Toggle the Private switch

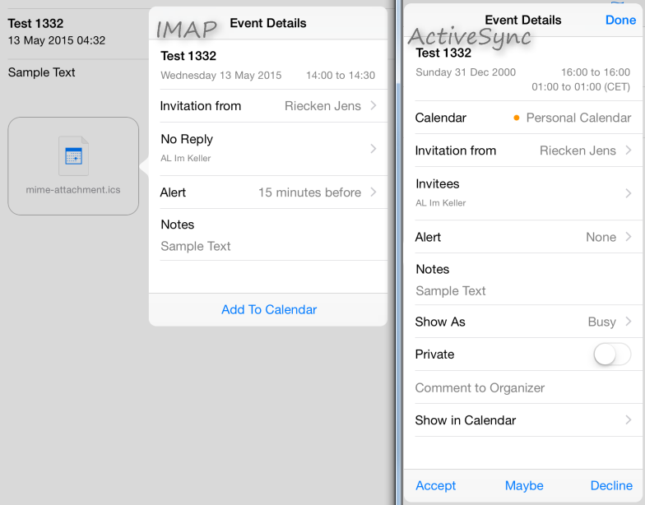point(612,354)
